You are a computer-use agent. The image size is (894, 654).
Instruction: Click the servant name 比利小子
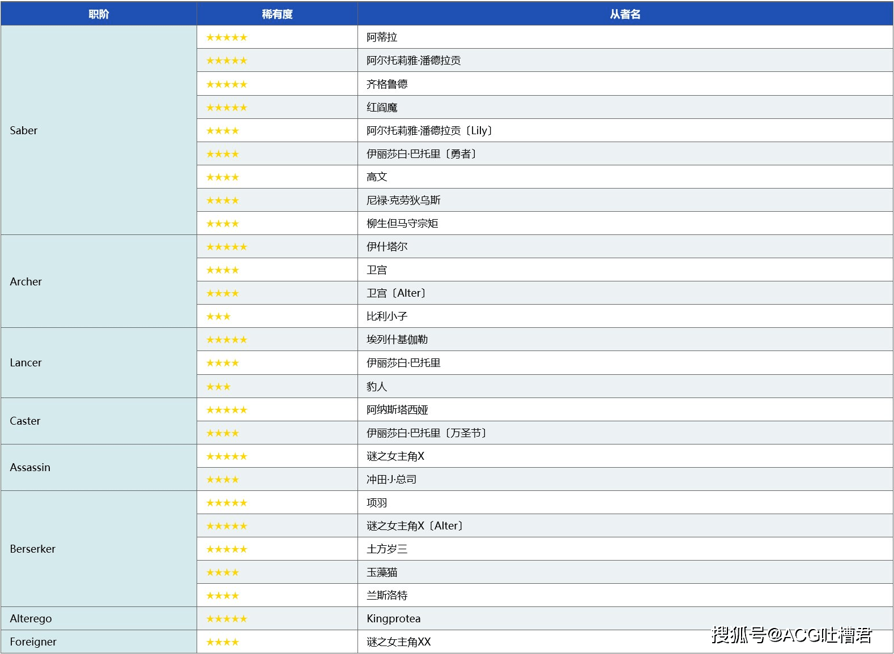click(387, 317)
